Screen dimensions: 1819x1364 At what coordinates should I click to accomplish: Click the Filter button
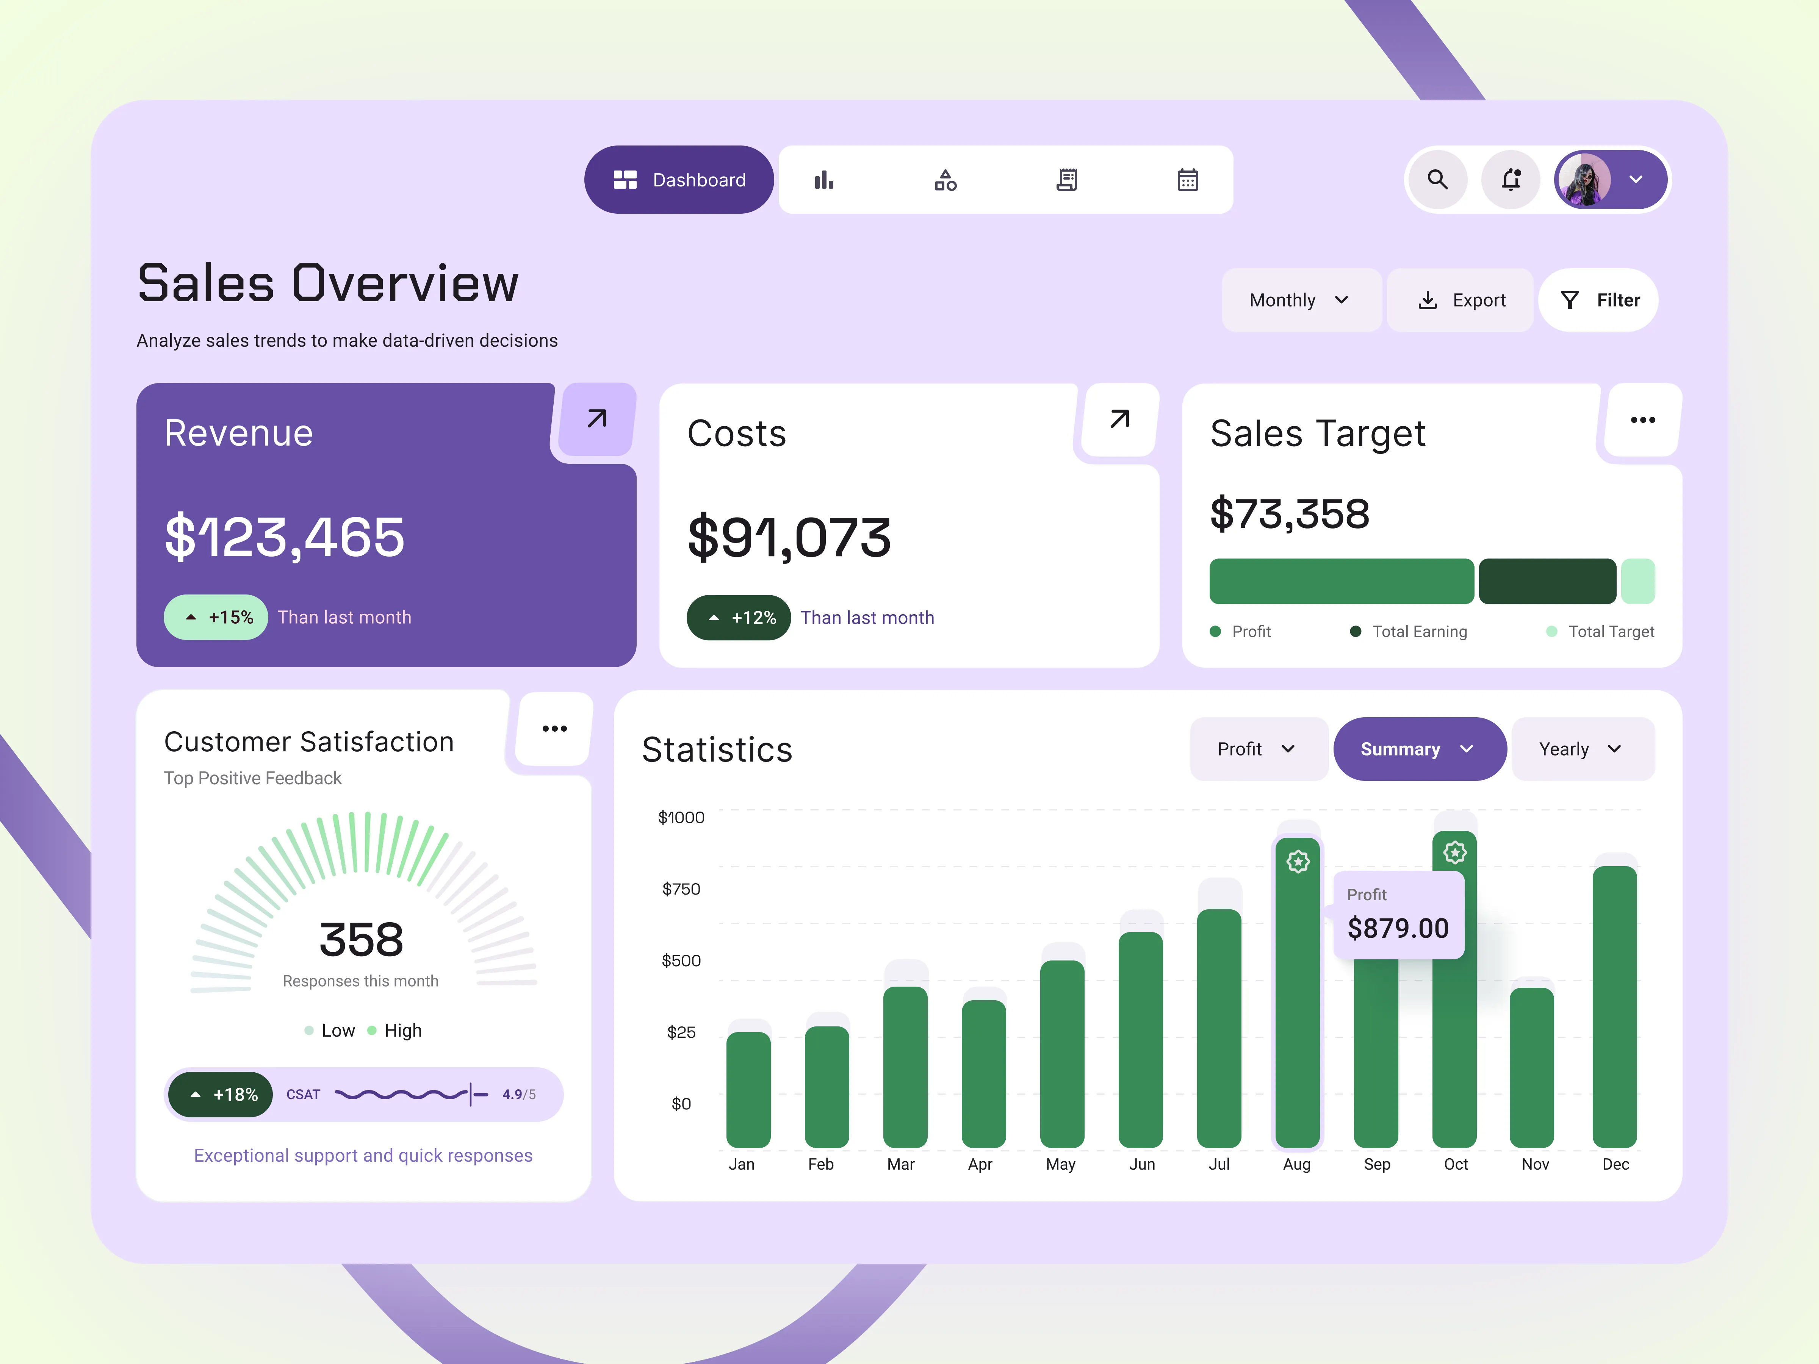click(1600, 300)
